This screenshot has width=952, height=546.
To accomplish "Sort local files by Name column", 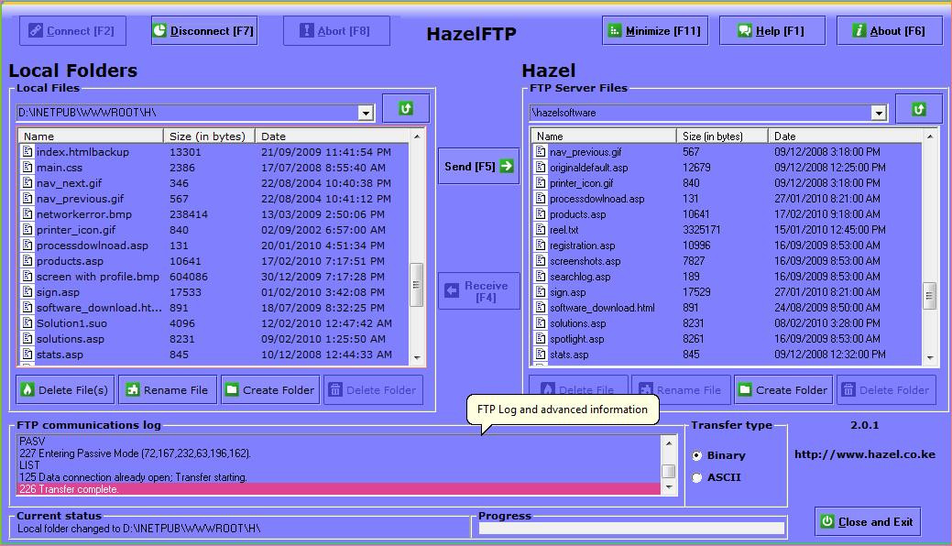I will pyautogui.click(x=91, y=136).
